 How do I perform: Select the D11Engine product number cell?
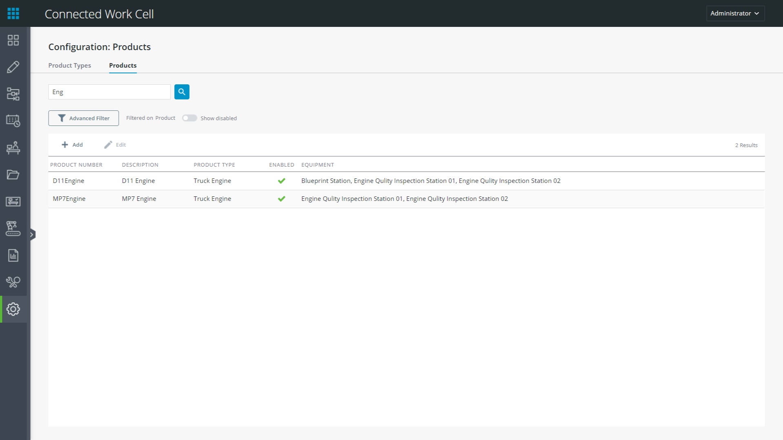click(x=69, y=181)
